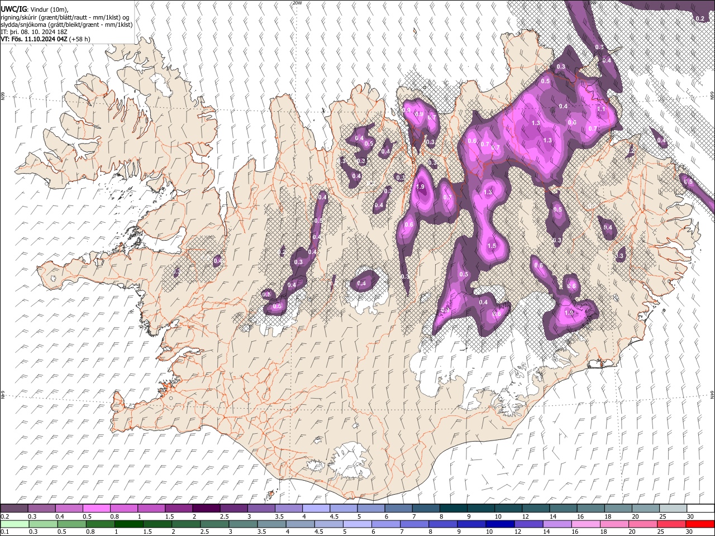Click the 0.2 value in the map's upper-right corner
The height and width of the screenshot is (536, 715).
[x=700, y=19]
